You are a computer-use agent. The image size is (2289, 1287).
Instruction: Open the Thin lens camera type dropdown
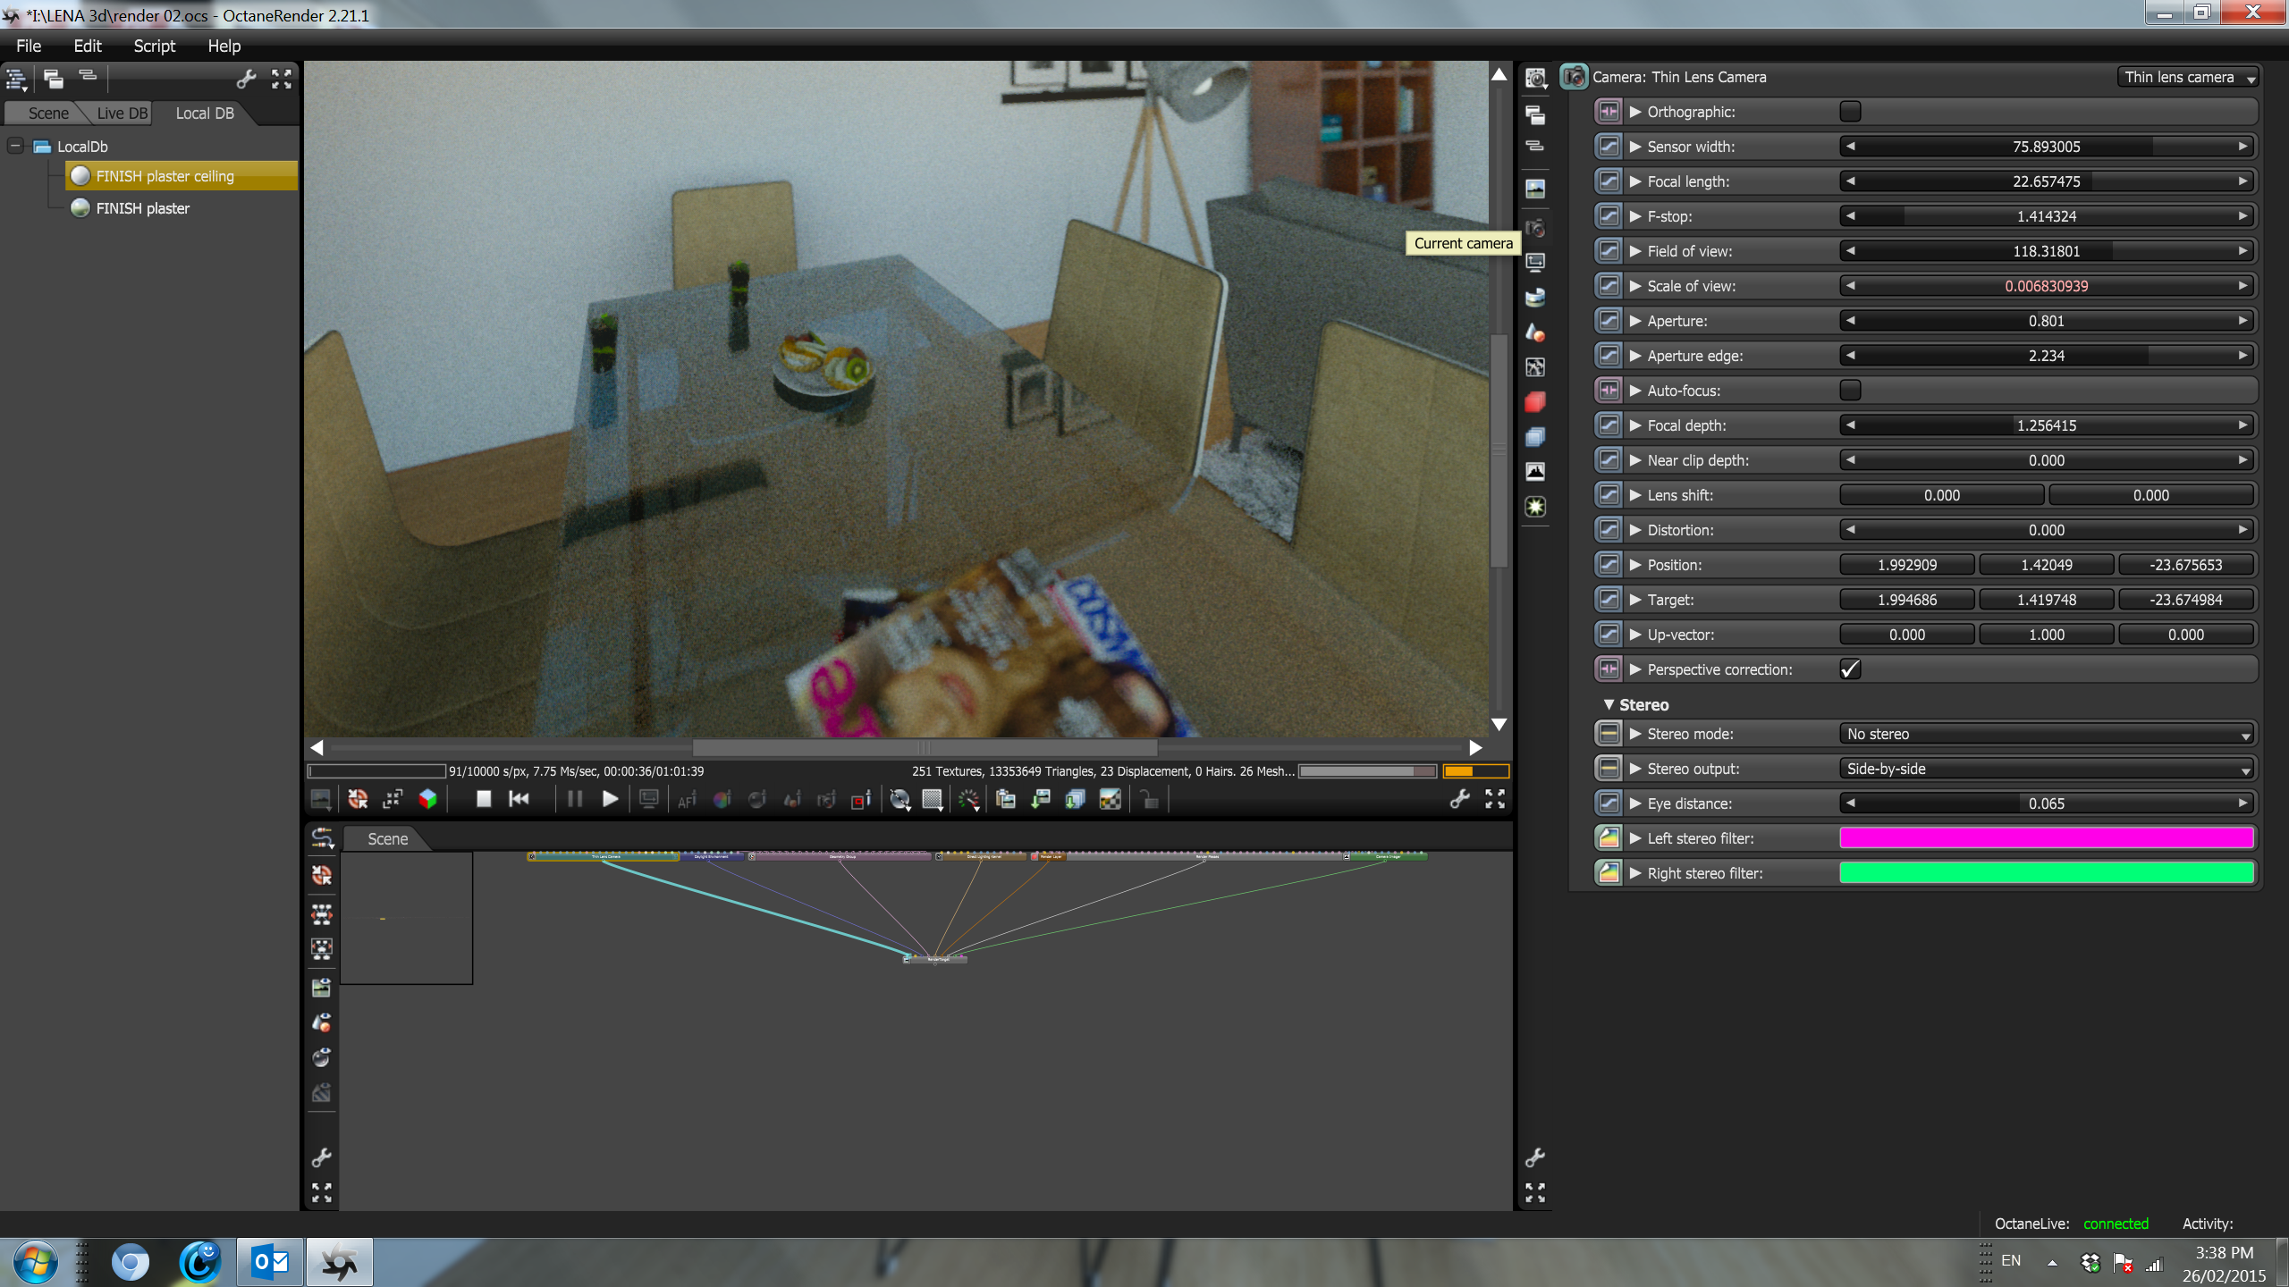coord(2187,78)
